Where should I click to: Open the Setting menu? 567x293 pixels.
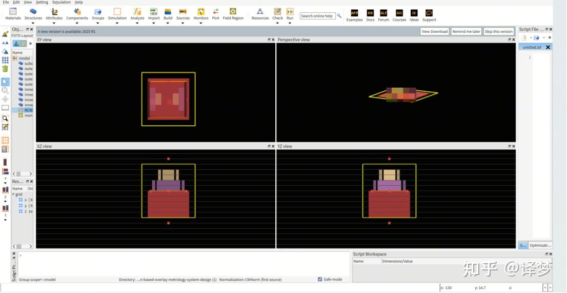pos(42,2)
